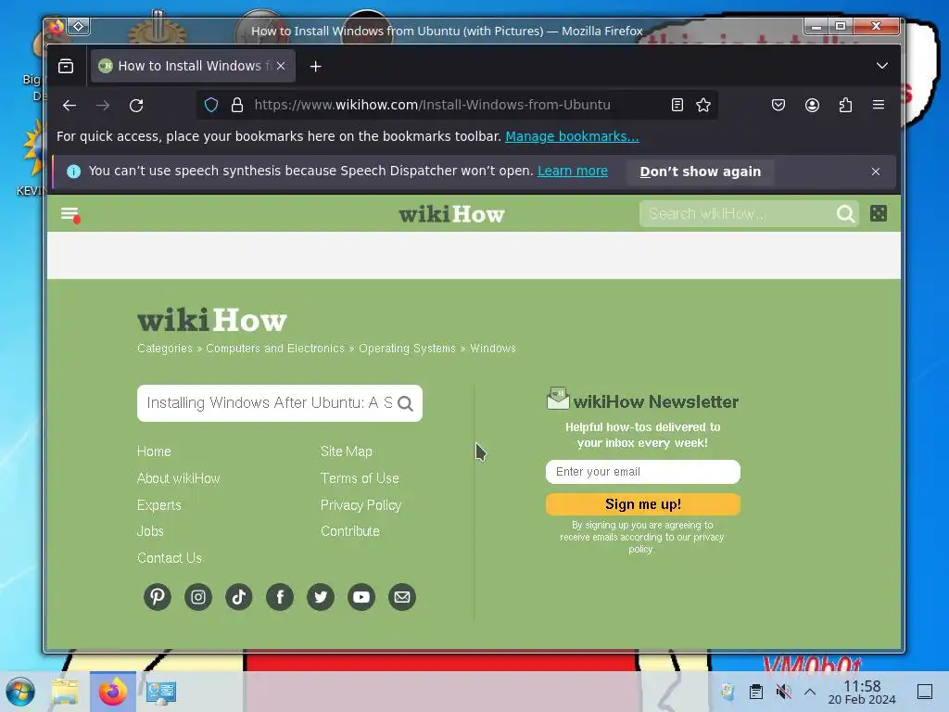Open wikiHow hamburger menu icon

[70, 214]
